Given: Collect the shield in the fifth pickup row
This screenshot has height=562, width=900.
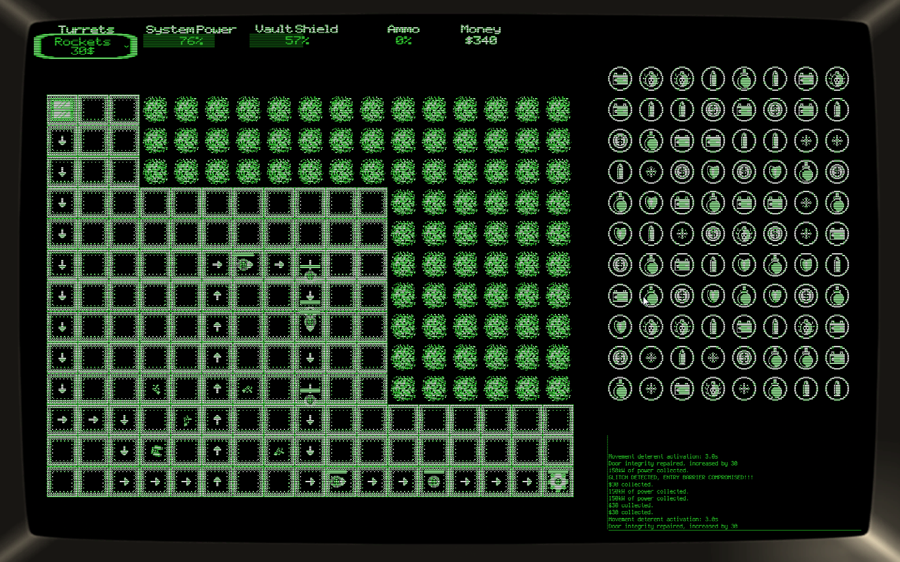Looking at the screenshot, I should (651, 203).
